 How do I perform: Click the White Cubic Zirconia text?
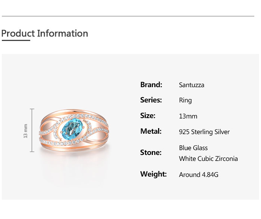click(x=208, y=159)
